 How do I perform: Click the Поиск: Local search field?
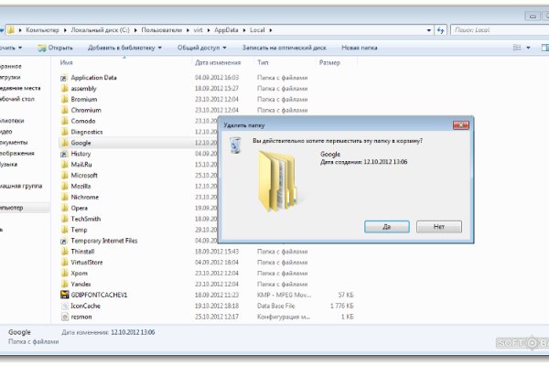[x=499, y=30]
